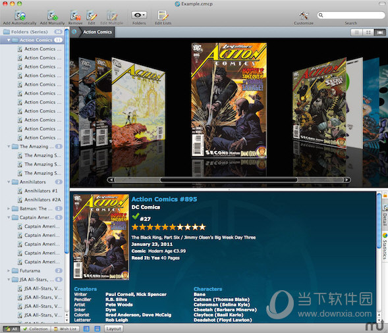Click the Action Comics cover on right

(319, 103)
